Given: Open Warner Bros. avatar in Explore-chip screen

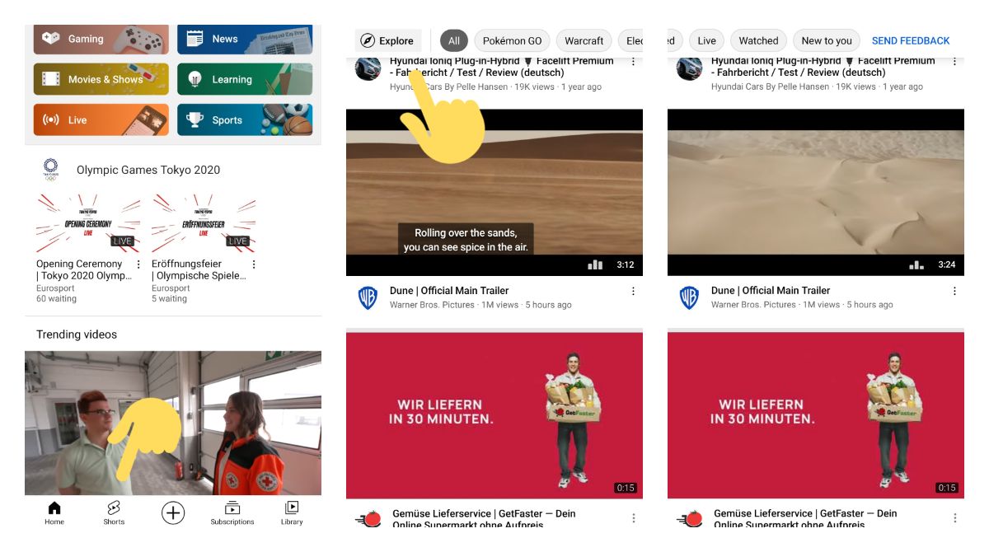Looking at the screenshot, I should pos(368,297).
